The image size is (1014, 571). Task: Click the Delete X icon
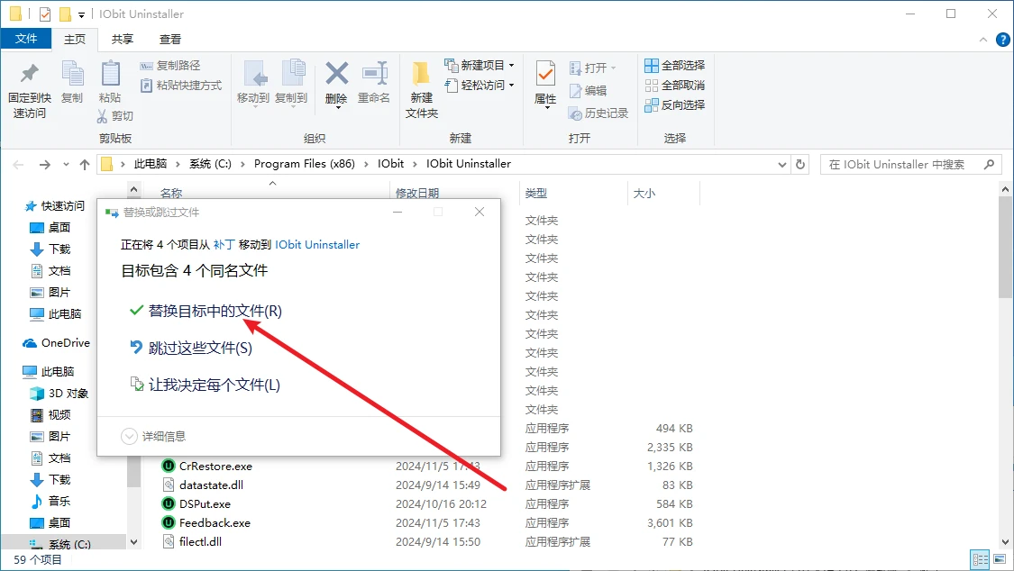336,74
